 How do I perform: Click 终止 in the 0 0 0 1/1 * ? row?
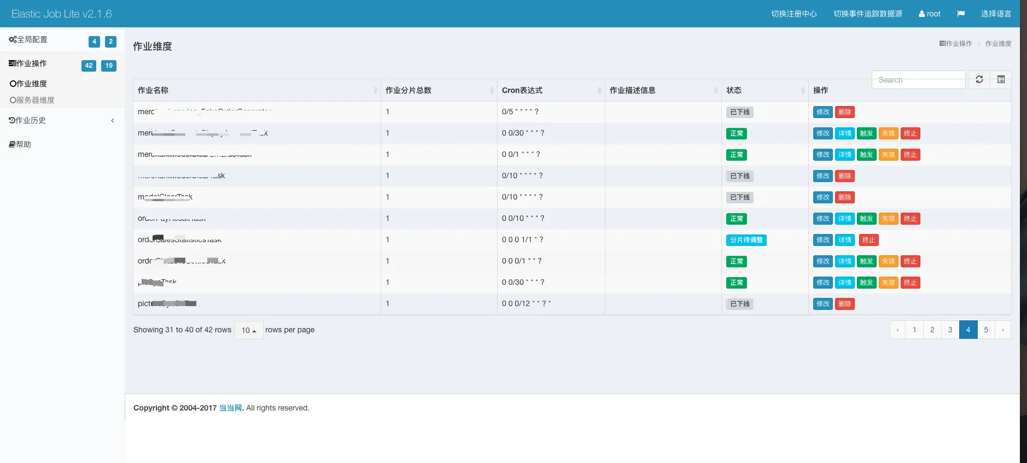(x=868, y=240)
